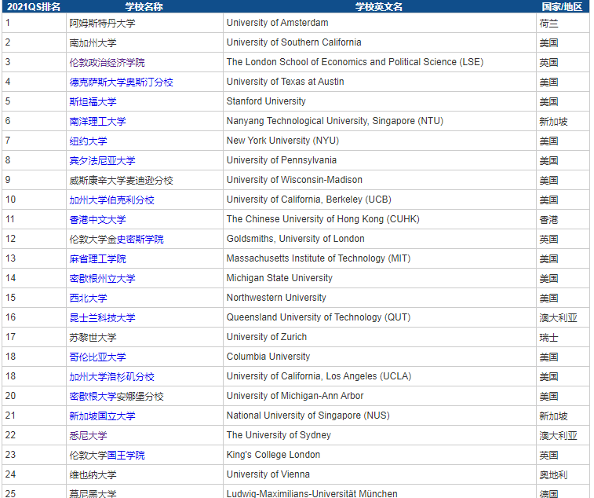Open the 宾夕法尼亚大学 link

coord(102,160)
